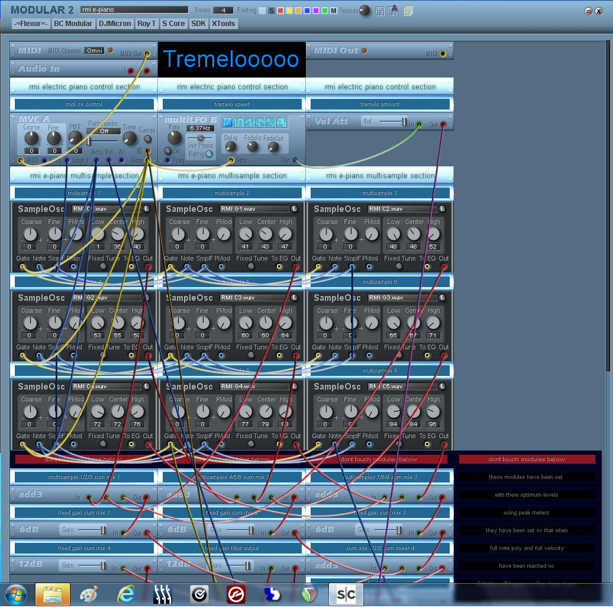The image size is (613, 608).
Task: Click the save patch disk icon in the toolbar
Action: [380, 11]
